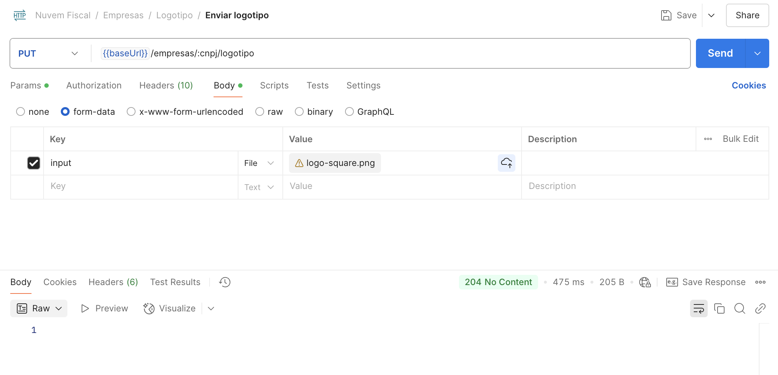The image size is (778, 375).
Task: Select the response Body tab
Action: pos(21,282)
